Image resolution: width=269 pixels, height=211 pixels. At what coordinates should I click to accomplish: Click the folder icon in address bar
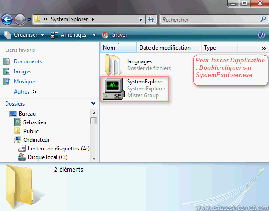click(37, 19)
